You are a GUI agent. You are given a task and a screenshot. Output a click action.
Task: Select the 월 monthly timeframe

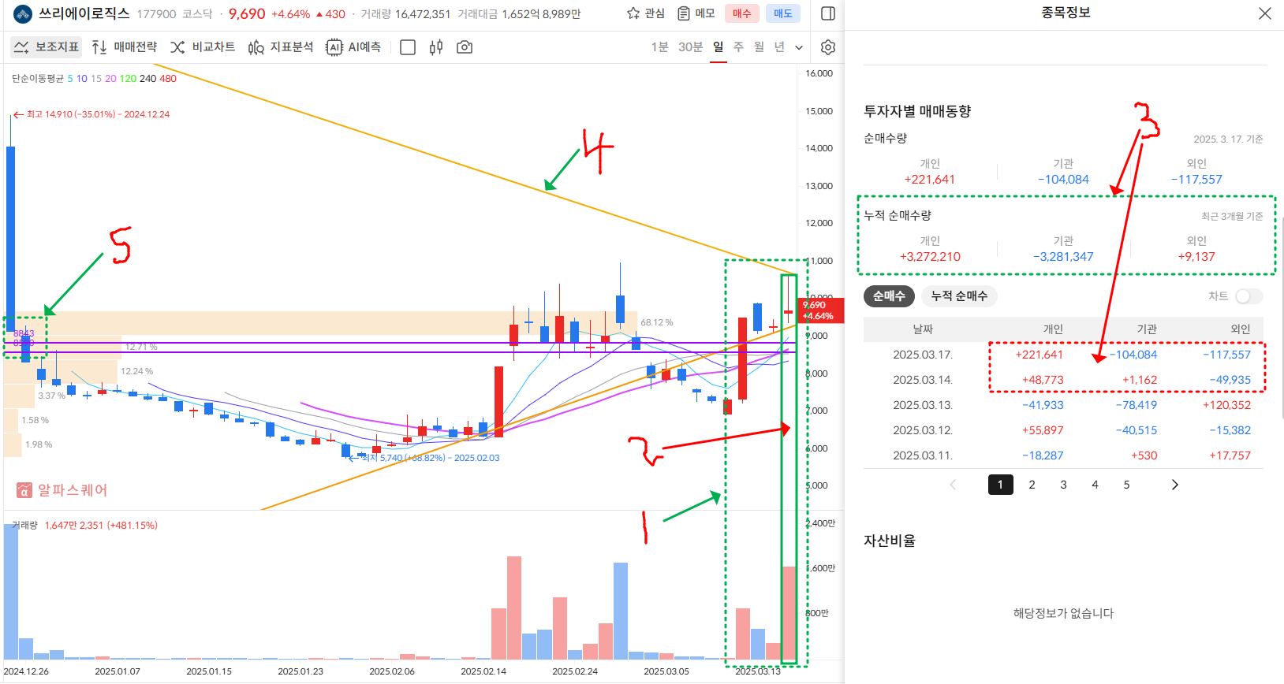tap(760, 47)
